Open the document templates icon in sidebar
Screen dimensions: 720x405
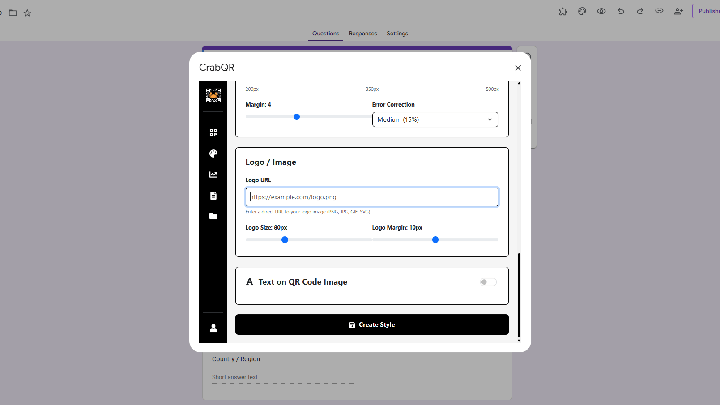coord(213,196)
